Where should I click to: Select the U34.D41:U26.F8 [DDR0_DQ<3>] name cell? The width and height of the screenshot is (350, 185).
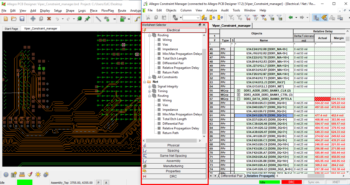point(264,115)
